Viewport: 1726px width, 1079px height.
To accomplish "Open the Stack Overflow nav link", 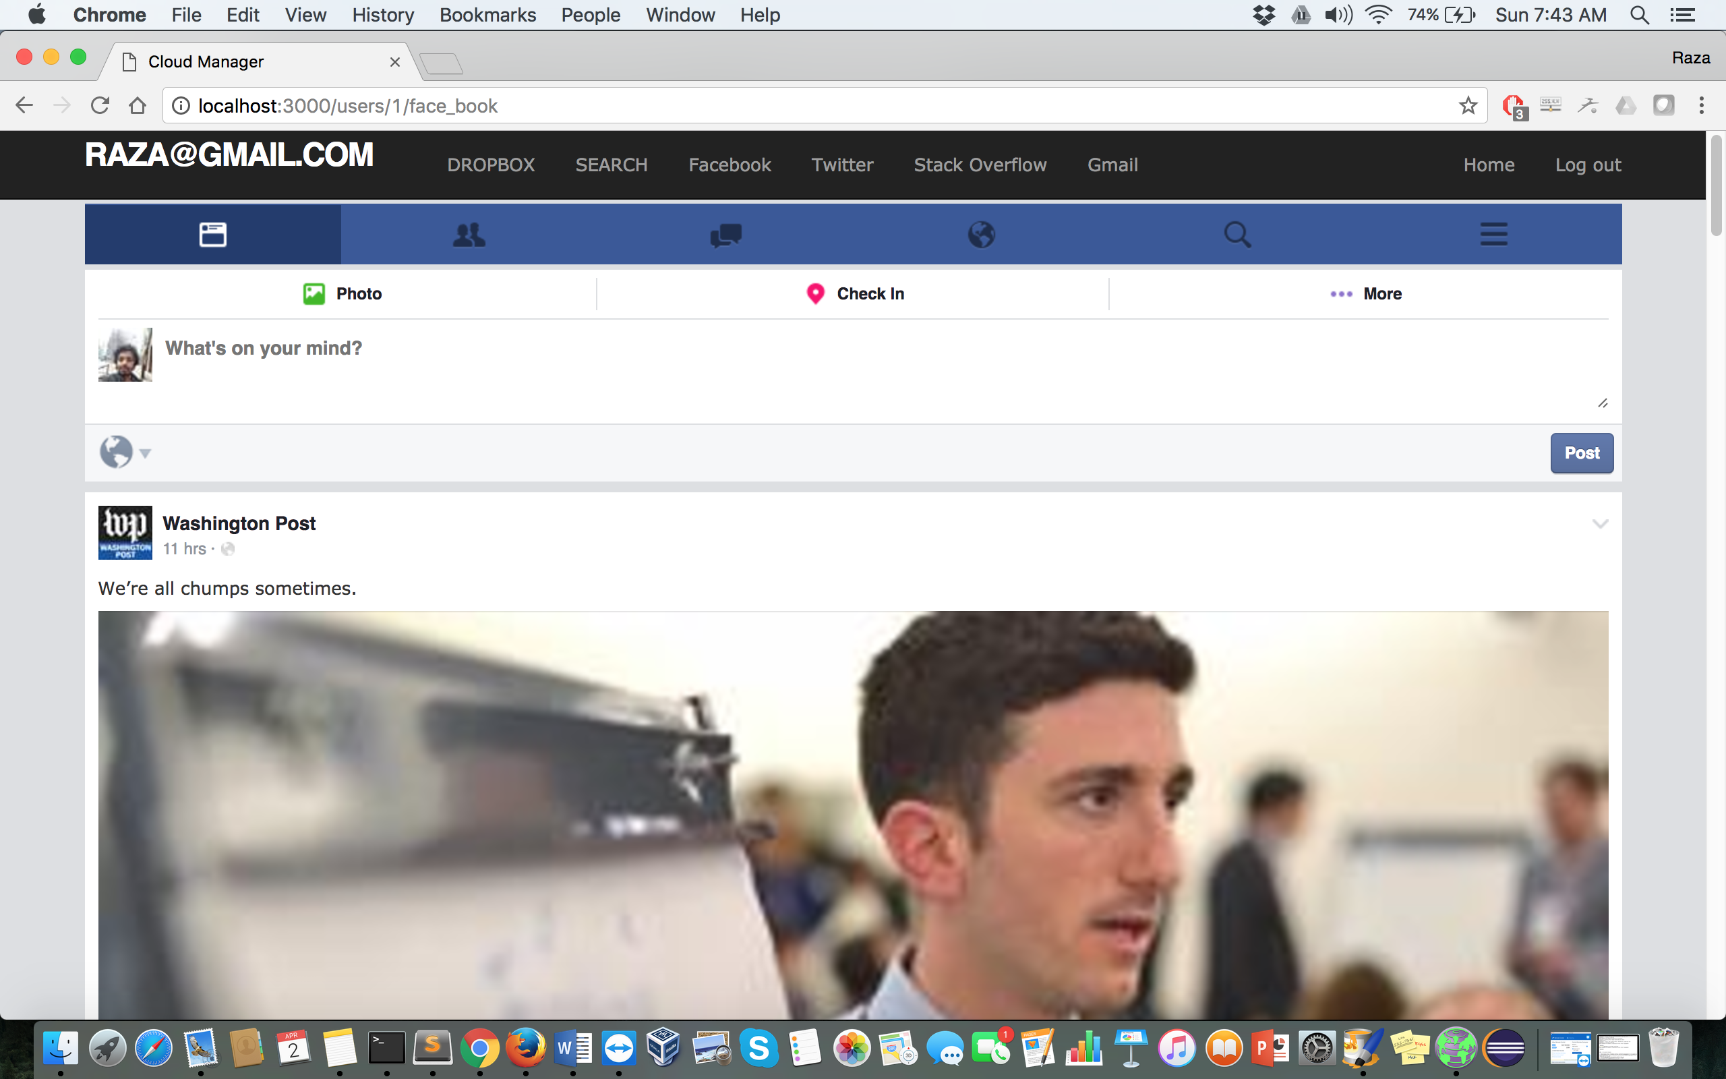I will tap(980, 165).
